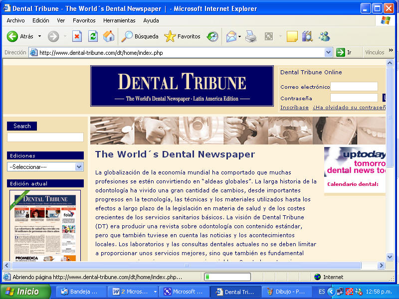Open the Research books icon
This screenshot has height=299, width=399.
(307, 36)
